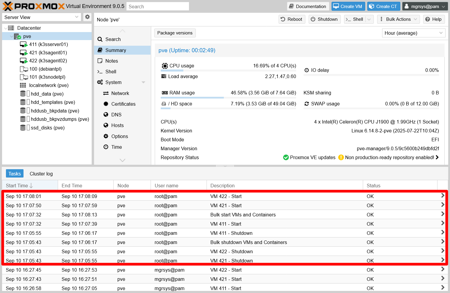Click the Package versions button
This screenshot has width=450, height=293.
pos(175,33)
